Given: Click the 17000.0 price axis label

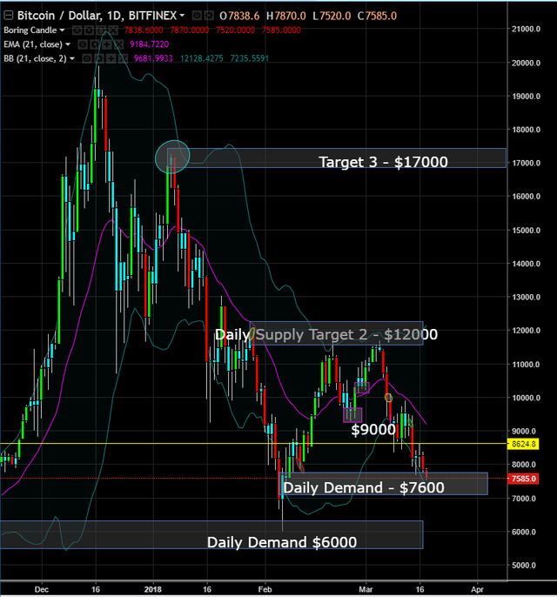Looking at the screenshot, I should point(526,163).
